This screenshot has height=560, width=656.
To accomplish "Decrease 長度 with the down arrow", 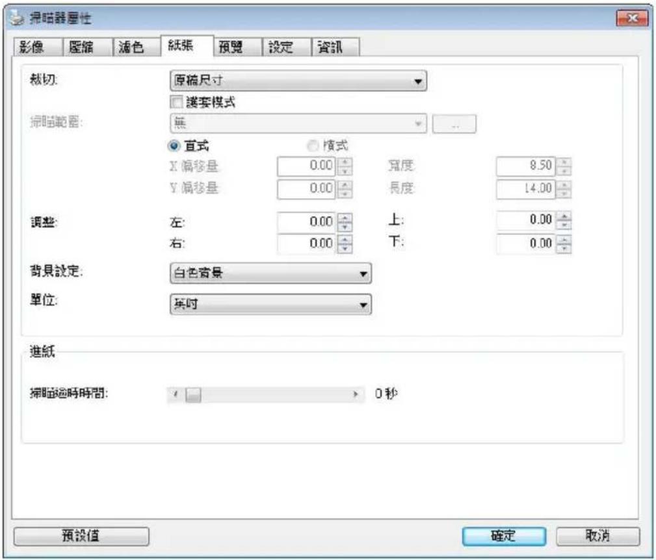I will click(564, 194).
